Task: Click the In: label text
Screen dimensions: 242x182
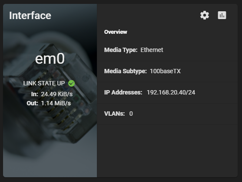Action: 35,94
